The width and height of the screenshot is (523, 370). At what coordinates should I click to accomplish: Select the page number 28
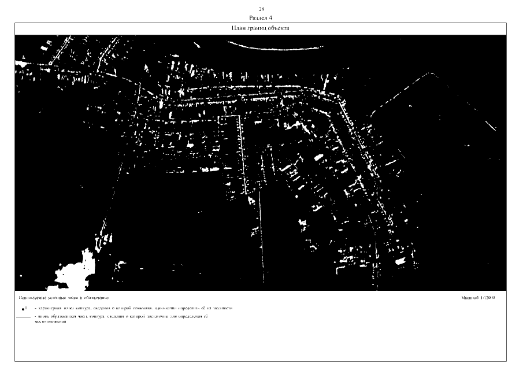pos(261,10)
